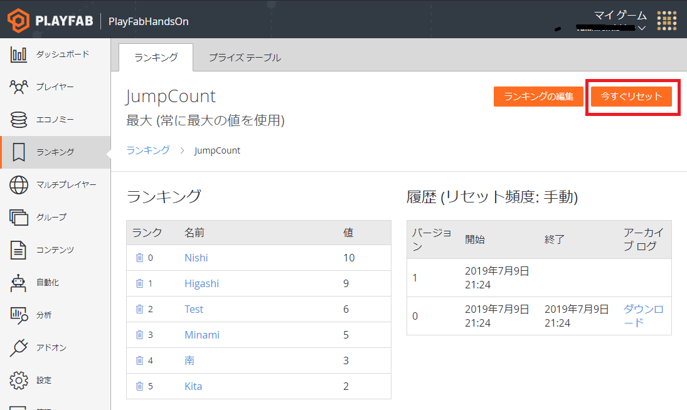687x410 pixels.
Task: Select the ランキング tab
Action: [156, 58]
